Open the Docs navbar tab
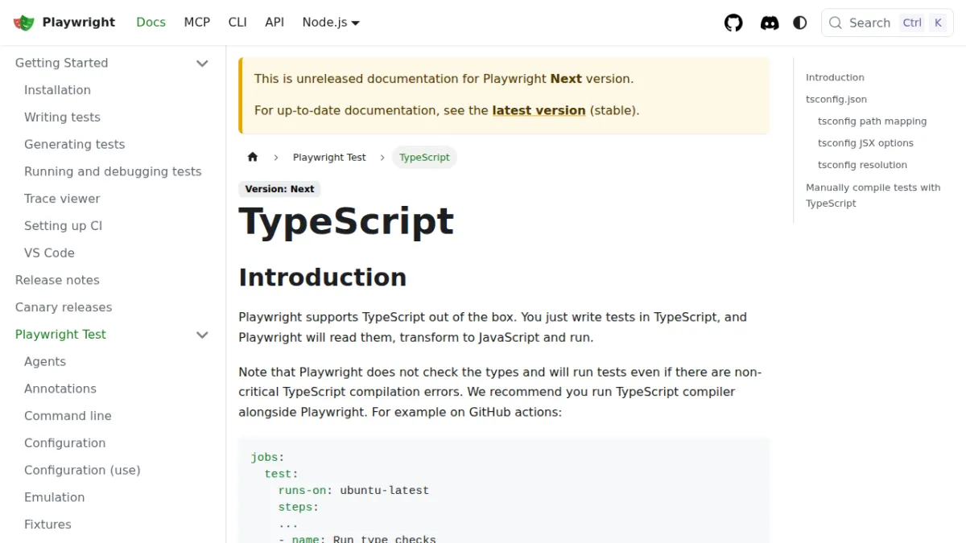Viewport: 966px width, 543px height. click(x=151, y=23)
